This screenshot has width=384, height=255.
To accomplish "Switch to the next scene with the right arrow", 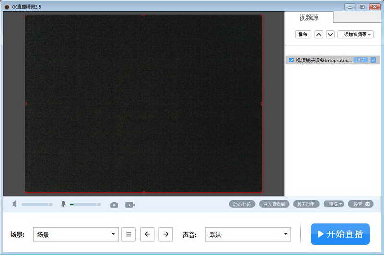I will point(166,234).
